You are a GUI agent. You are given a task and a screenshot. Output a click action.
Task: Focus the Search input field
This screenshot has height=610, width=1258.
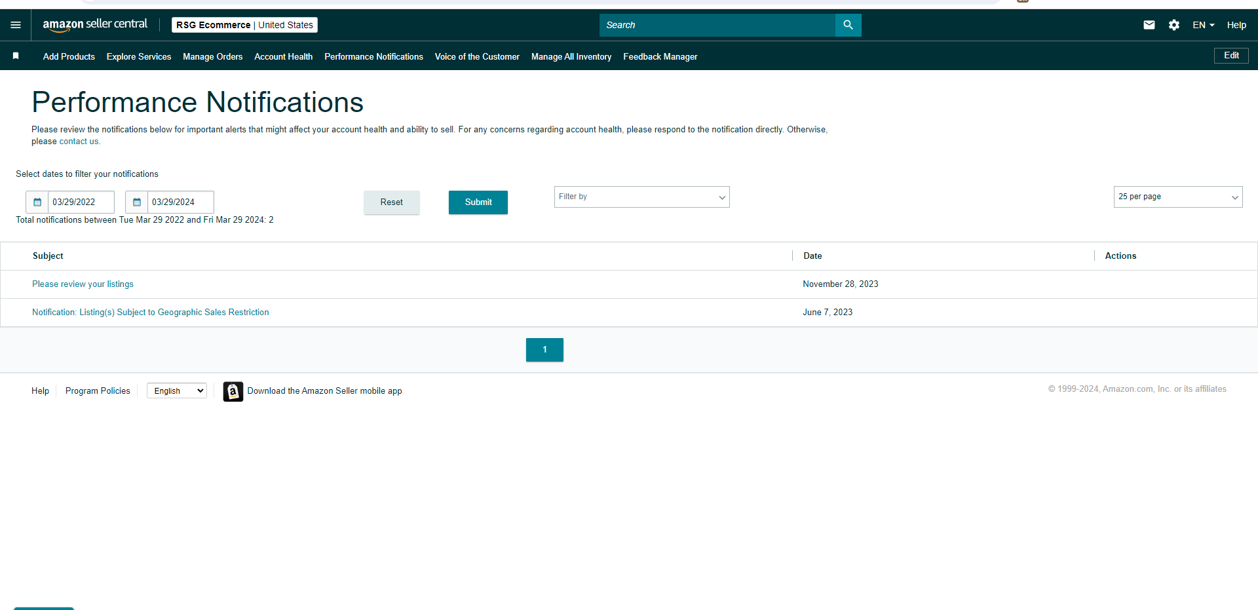point(717,25)
